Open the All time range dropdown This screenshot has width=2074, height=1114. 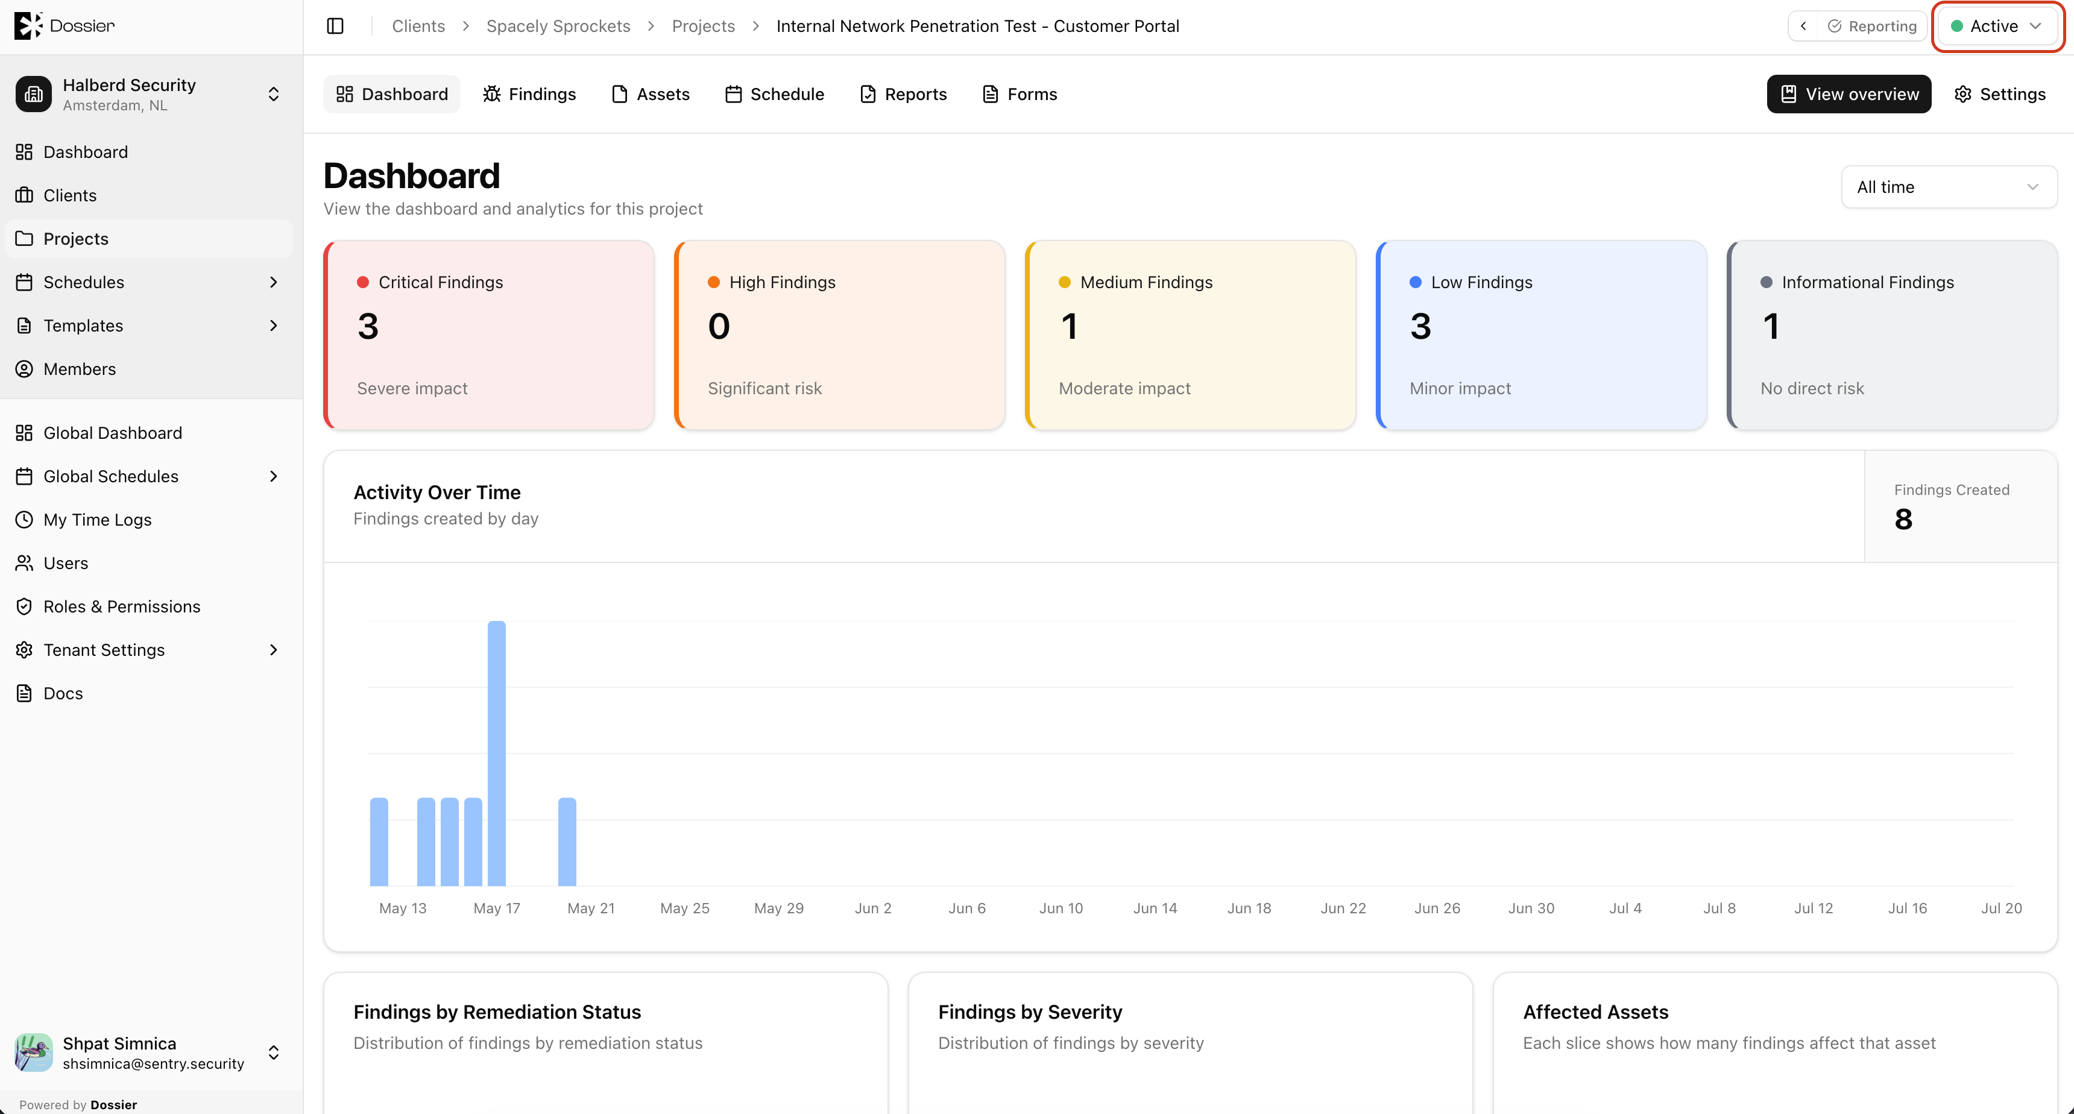(1949, 187)
